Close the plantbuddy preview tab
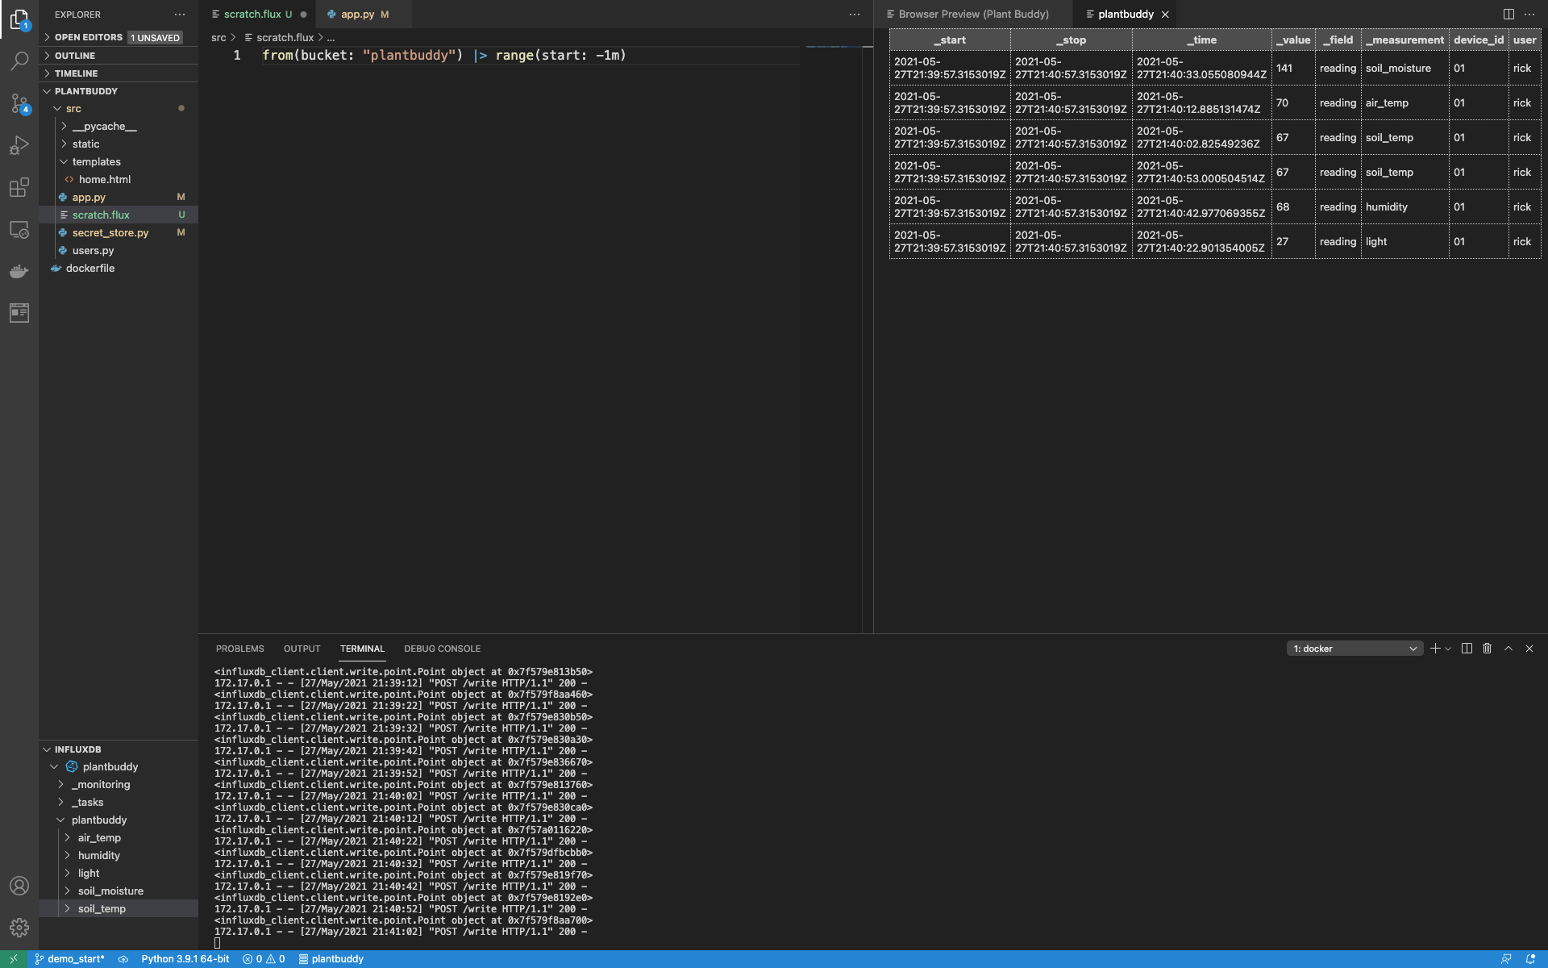The height and width of the screenshot is (968, 1548). (1166, 14)
